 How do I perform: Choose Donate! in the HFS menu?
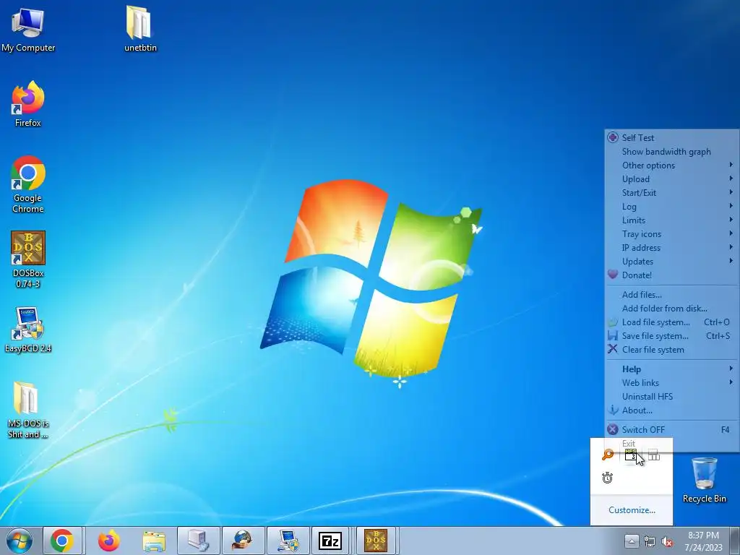[671, 275]
